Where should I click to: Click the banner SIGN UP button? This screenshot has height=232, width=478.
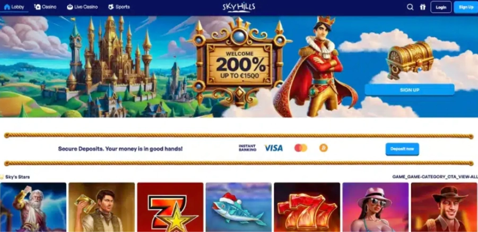click(x=410, y=90)
